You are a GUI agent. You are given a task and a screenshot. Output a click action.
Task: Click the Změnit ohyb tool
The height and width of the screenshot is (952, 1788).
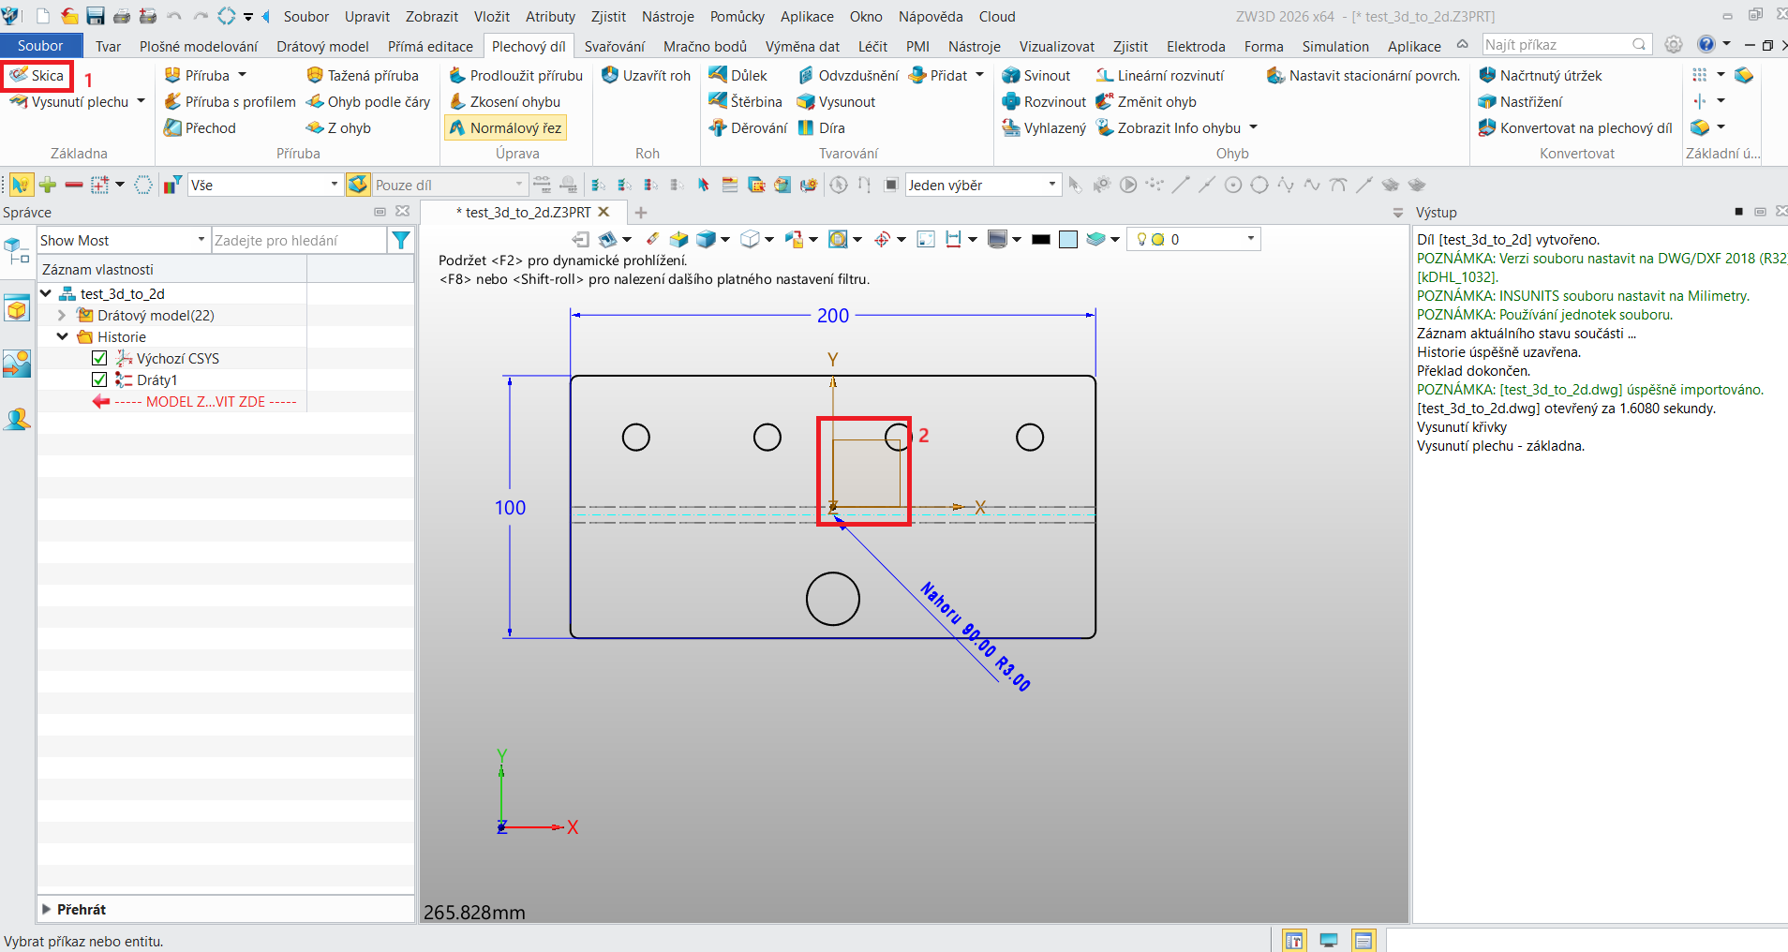1146,101
